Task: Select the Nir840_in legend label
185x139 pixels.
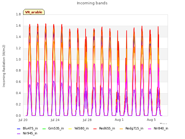Action: pos(161,129)
